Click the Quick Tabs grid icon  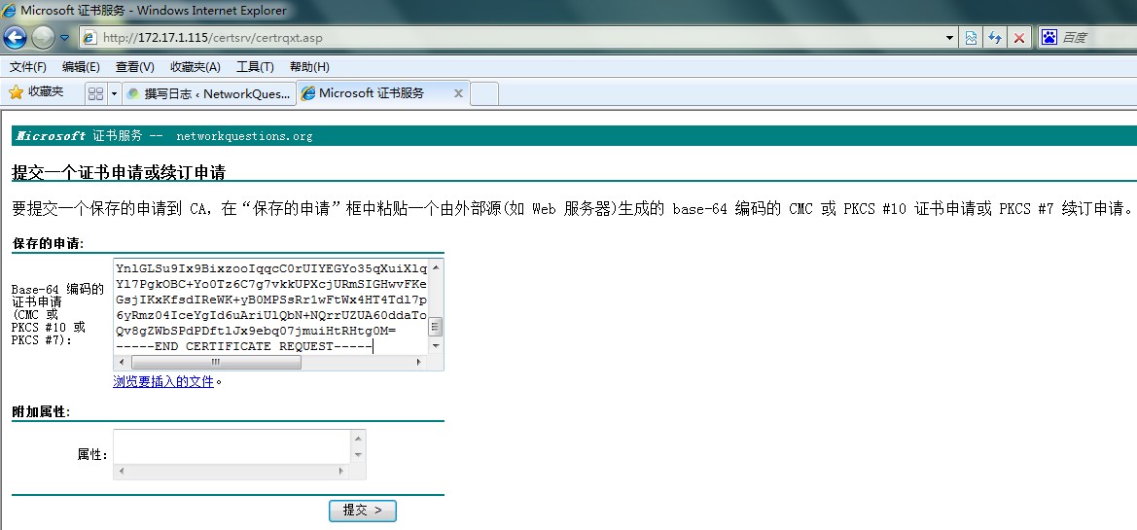pyautogui.click(x=95, y=93)
